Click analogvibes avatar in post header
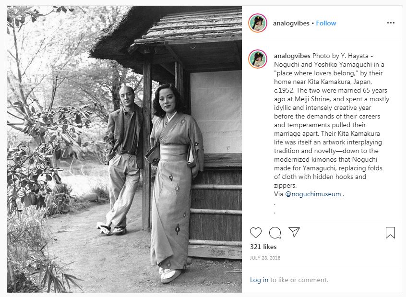Screen dimensions: 406x297 [x=258, y=23]
